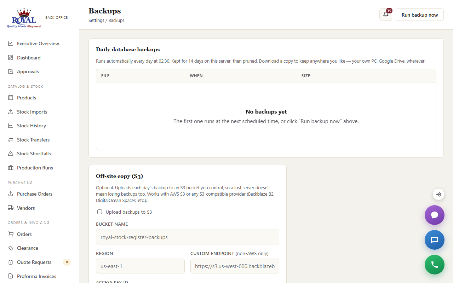
Task: Toggle the sound speaker floating button
Action: (438, 194)
